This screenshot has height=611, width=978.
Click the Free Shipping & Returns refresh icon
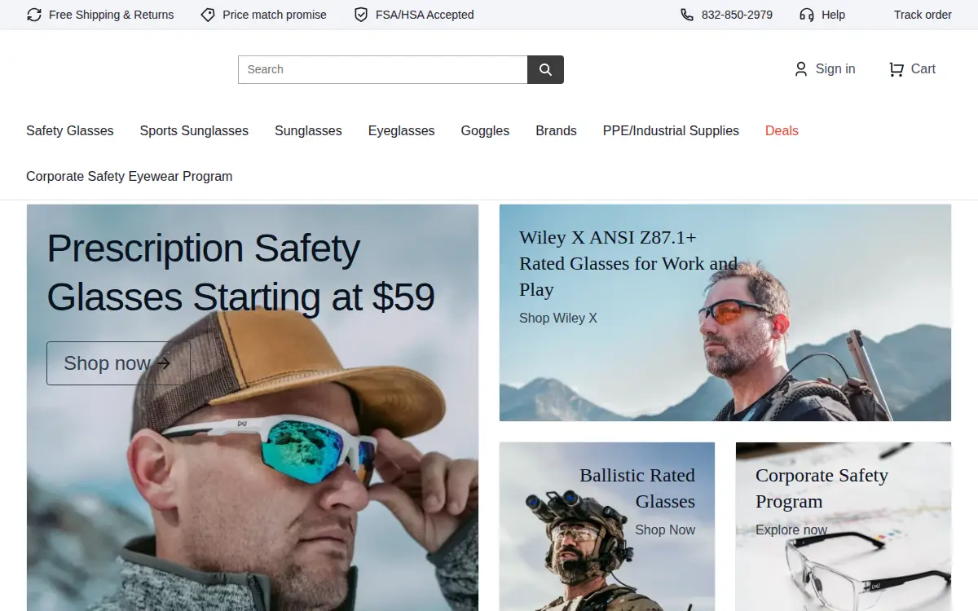[34, 15]
